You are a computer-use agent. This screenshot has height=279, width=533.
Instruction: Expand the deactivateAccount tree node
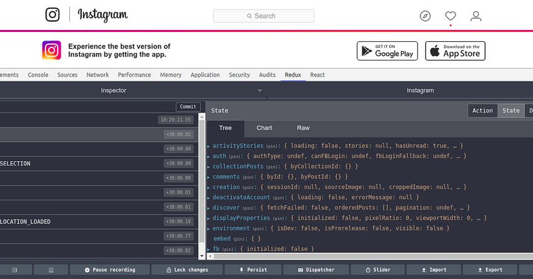[209, 198]
